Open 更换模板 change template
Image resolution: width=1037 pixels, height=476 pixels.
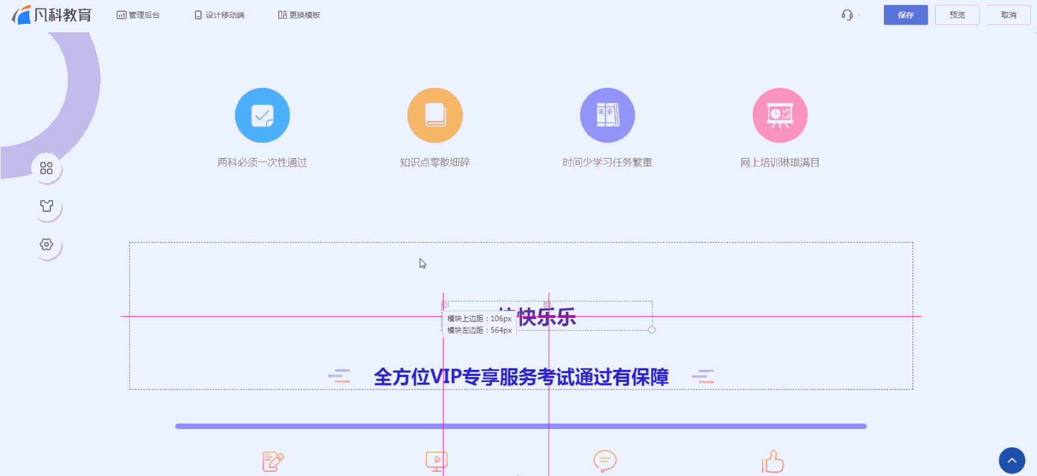point(299,15)
